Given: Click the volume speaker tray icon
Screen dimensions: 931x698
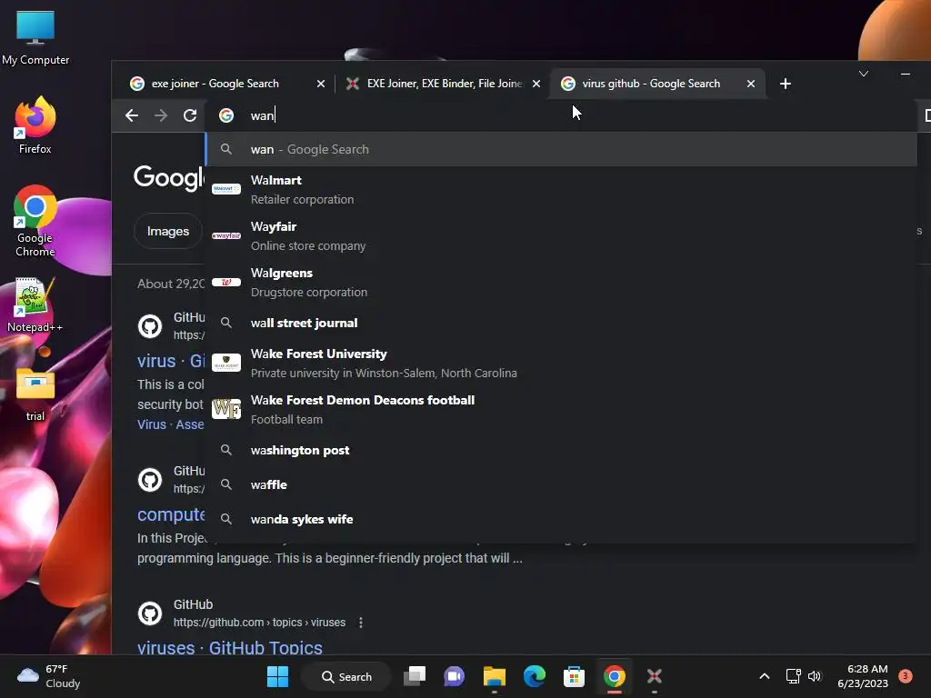Looking at the screenshot, I should pos(815,676).
